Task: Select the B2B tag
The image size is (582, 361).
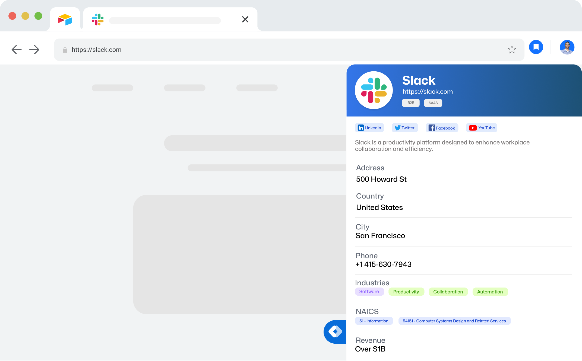Action: [410, 103]
